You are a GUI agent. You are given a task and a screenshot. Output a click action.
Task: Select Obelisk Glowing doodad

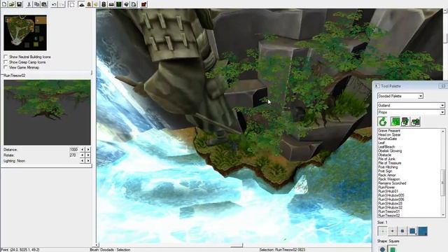pyautogui.click(x=390, y=151)
